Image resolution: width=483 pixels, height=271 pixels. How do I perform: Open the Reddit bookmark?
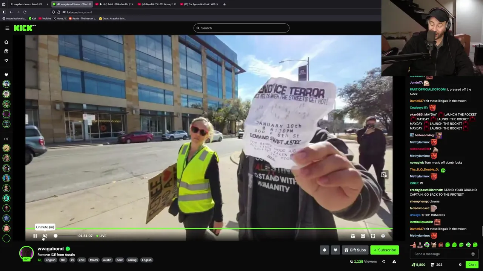click(x=82, y=18)
